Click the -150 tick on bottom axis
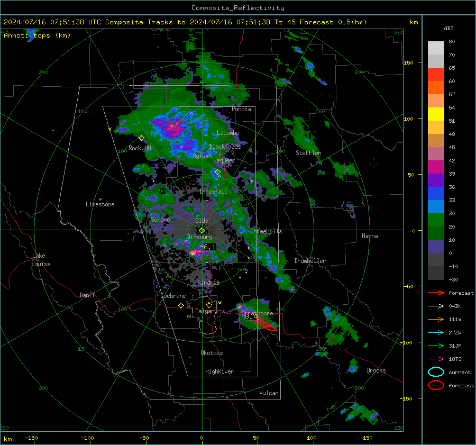Viewport: 476px width, 445px height. pos(31,438)
